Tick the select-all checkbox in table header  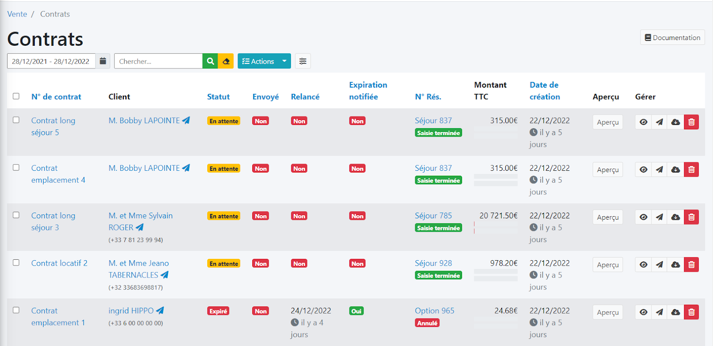coord(16,96)
